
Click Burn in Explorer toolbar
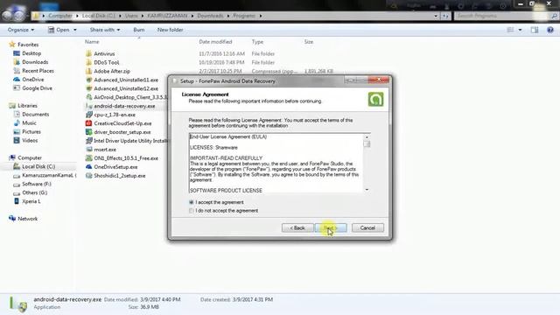pyautogui.click(x=139, y=30)
